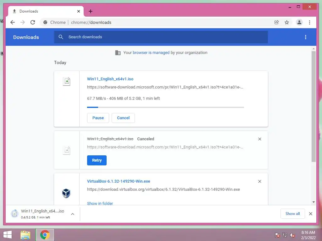Click the canceled download file icon

point(67,150)
